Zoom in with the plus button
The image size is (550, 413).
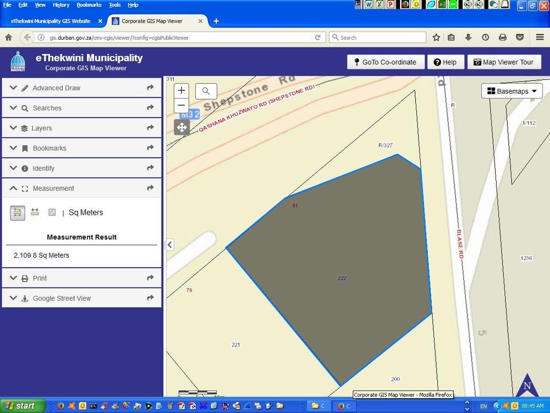point(182,91)
